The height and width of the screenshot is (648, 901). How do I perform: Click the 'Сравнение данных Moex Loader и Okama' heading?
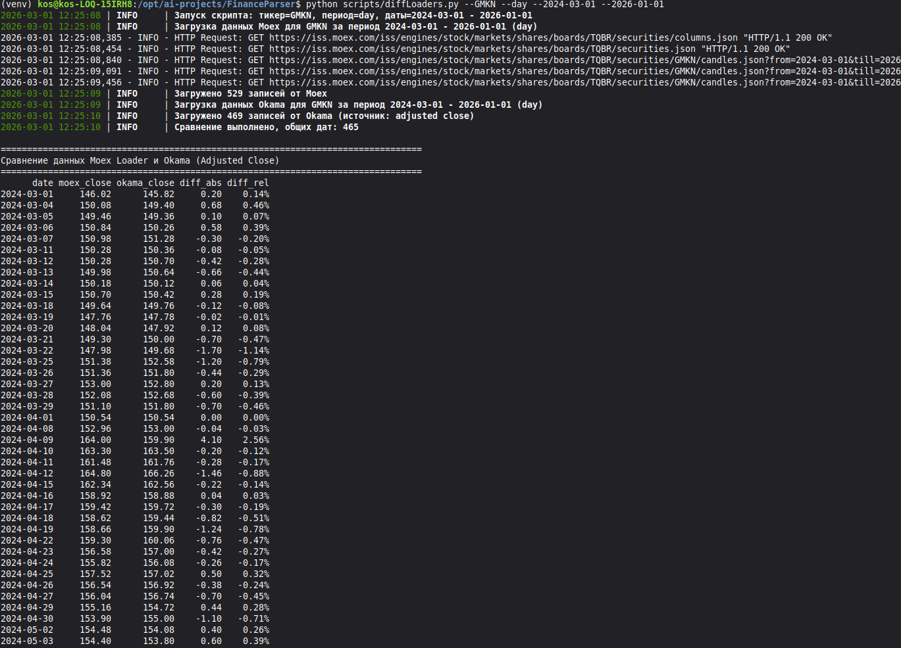click(x=140, y=160)
